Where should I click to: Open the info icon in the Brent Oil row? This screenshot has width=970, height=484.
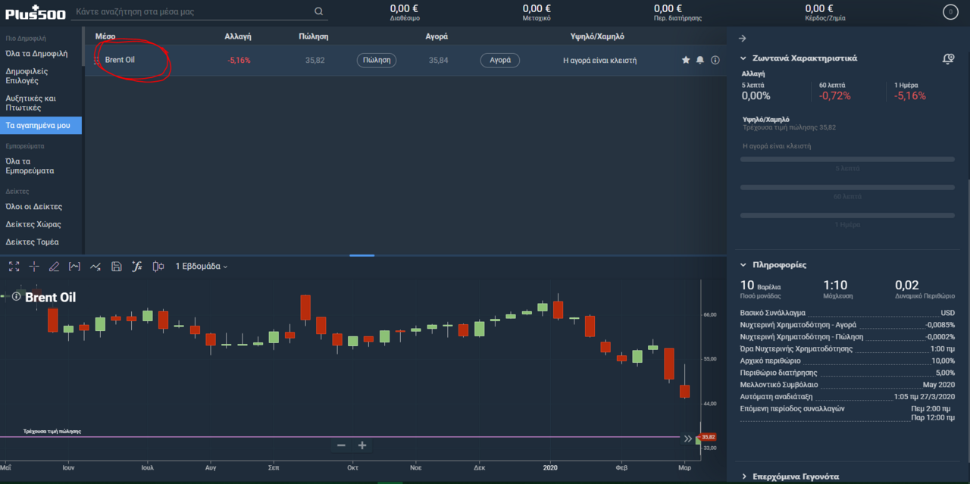tap(715, 60)
